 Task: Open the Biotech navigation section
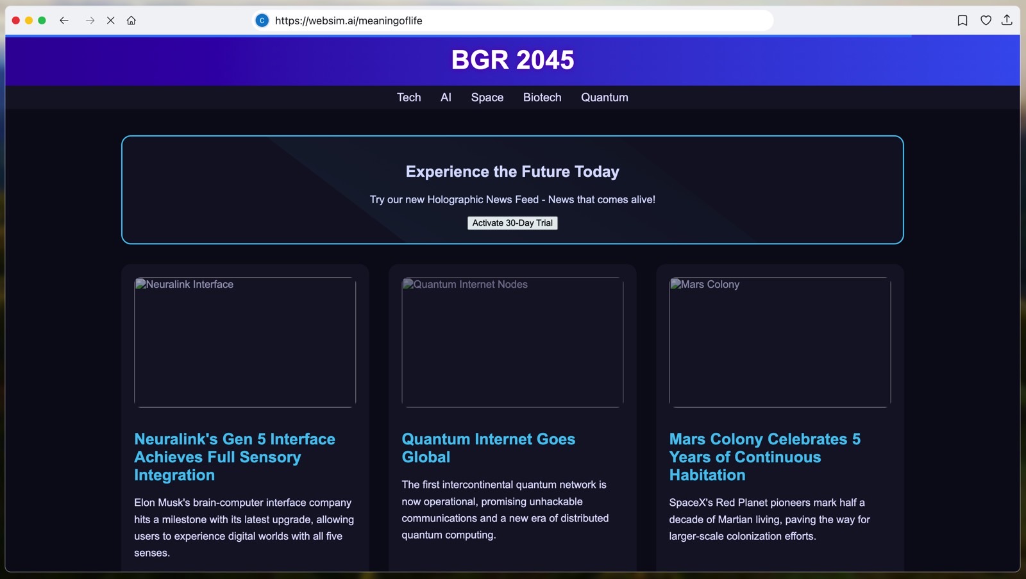pos(542,97)
